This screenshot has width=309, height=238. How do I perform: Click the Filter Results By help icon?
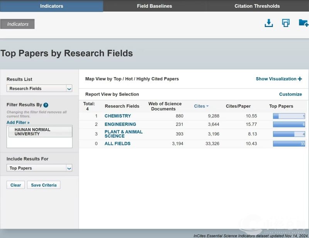[x=46, y=105]
